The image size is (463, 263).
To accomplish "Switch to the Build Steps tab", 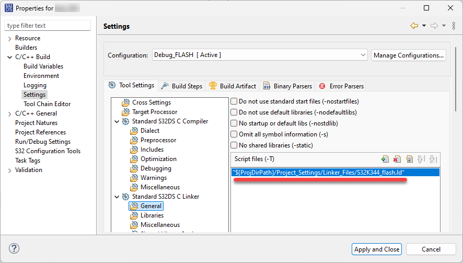I will tap(182, 86).
